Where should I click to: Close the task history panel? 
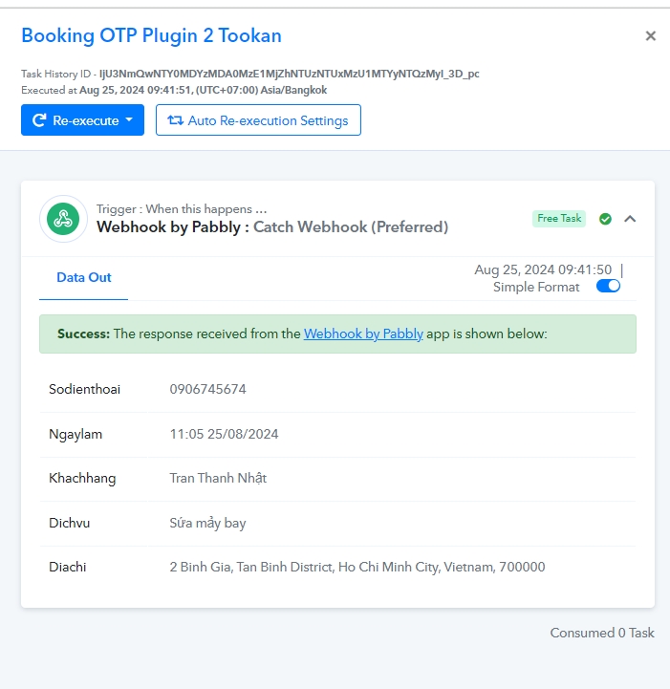click(650, 35)
